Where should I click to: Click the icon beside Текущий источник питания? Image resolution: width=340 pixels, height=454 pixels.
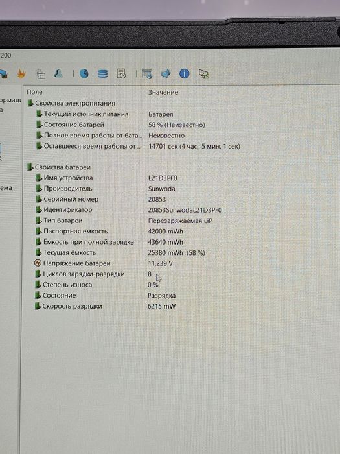[x=39, y=113]
